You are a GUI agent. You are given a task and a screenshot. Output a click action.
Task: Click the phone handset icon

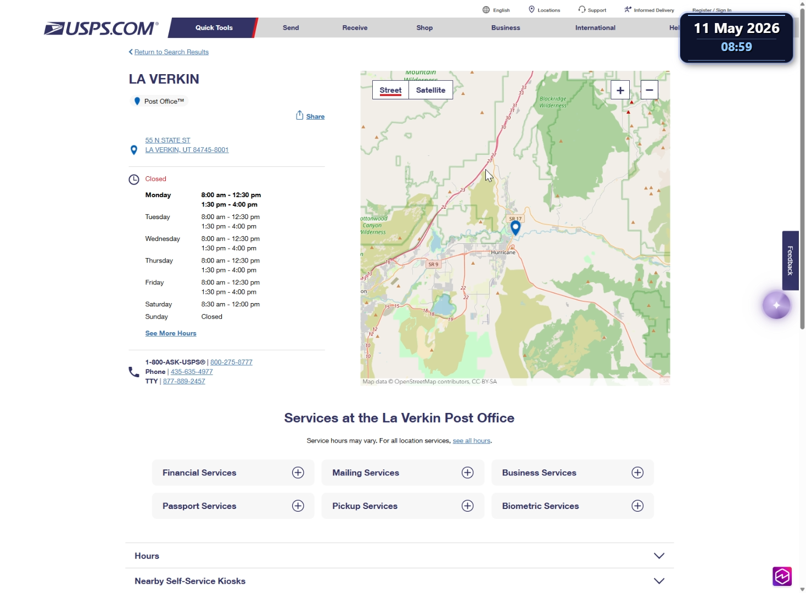134,372
